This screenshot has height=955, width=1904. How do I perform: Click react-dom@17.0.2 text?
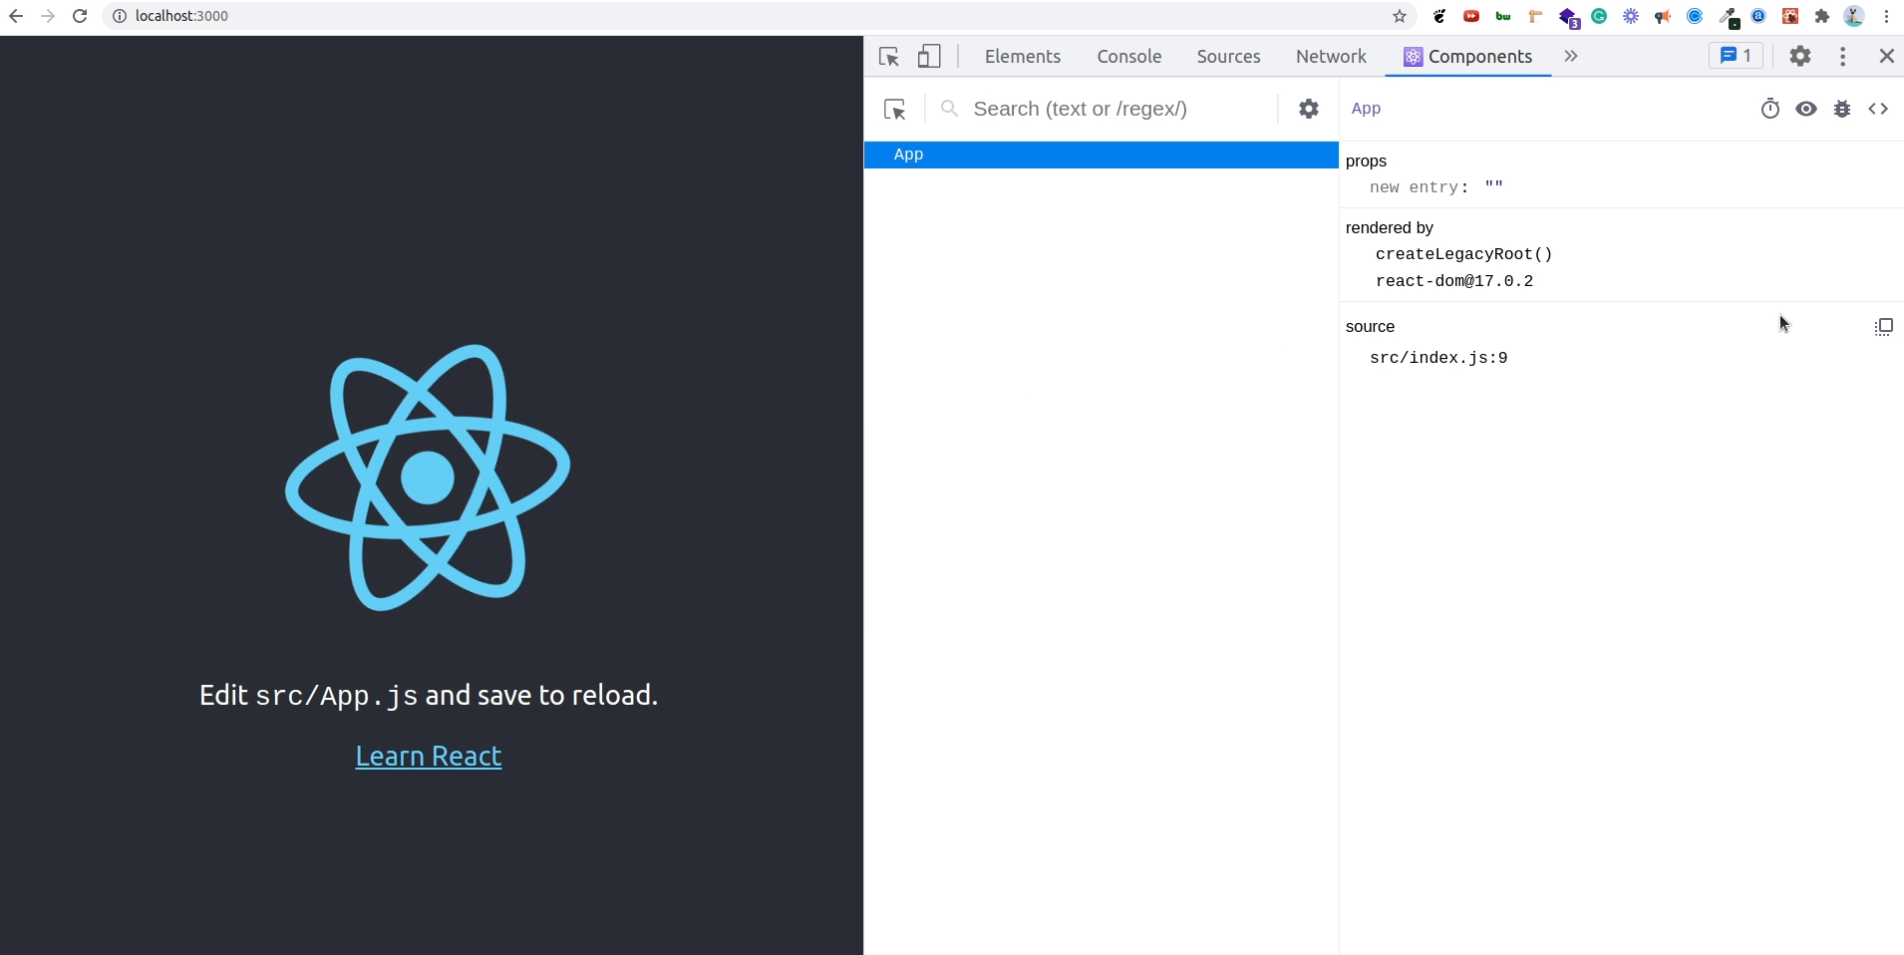1454,281
